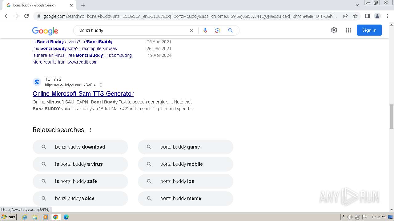Open the Google apps grid
The width and height of the screenshot is (394, 221).
348,30
